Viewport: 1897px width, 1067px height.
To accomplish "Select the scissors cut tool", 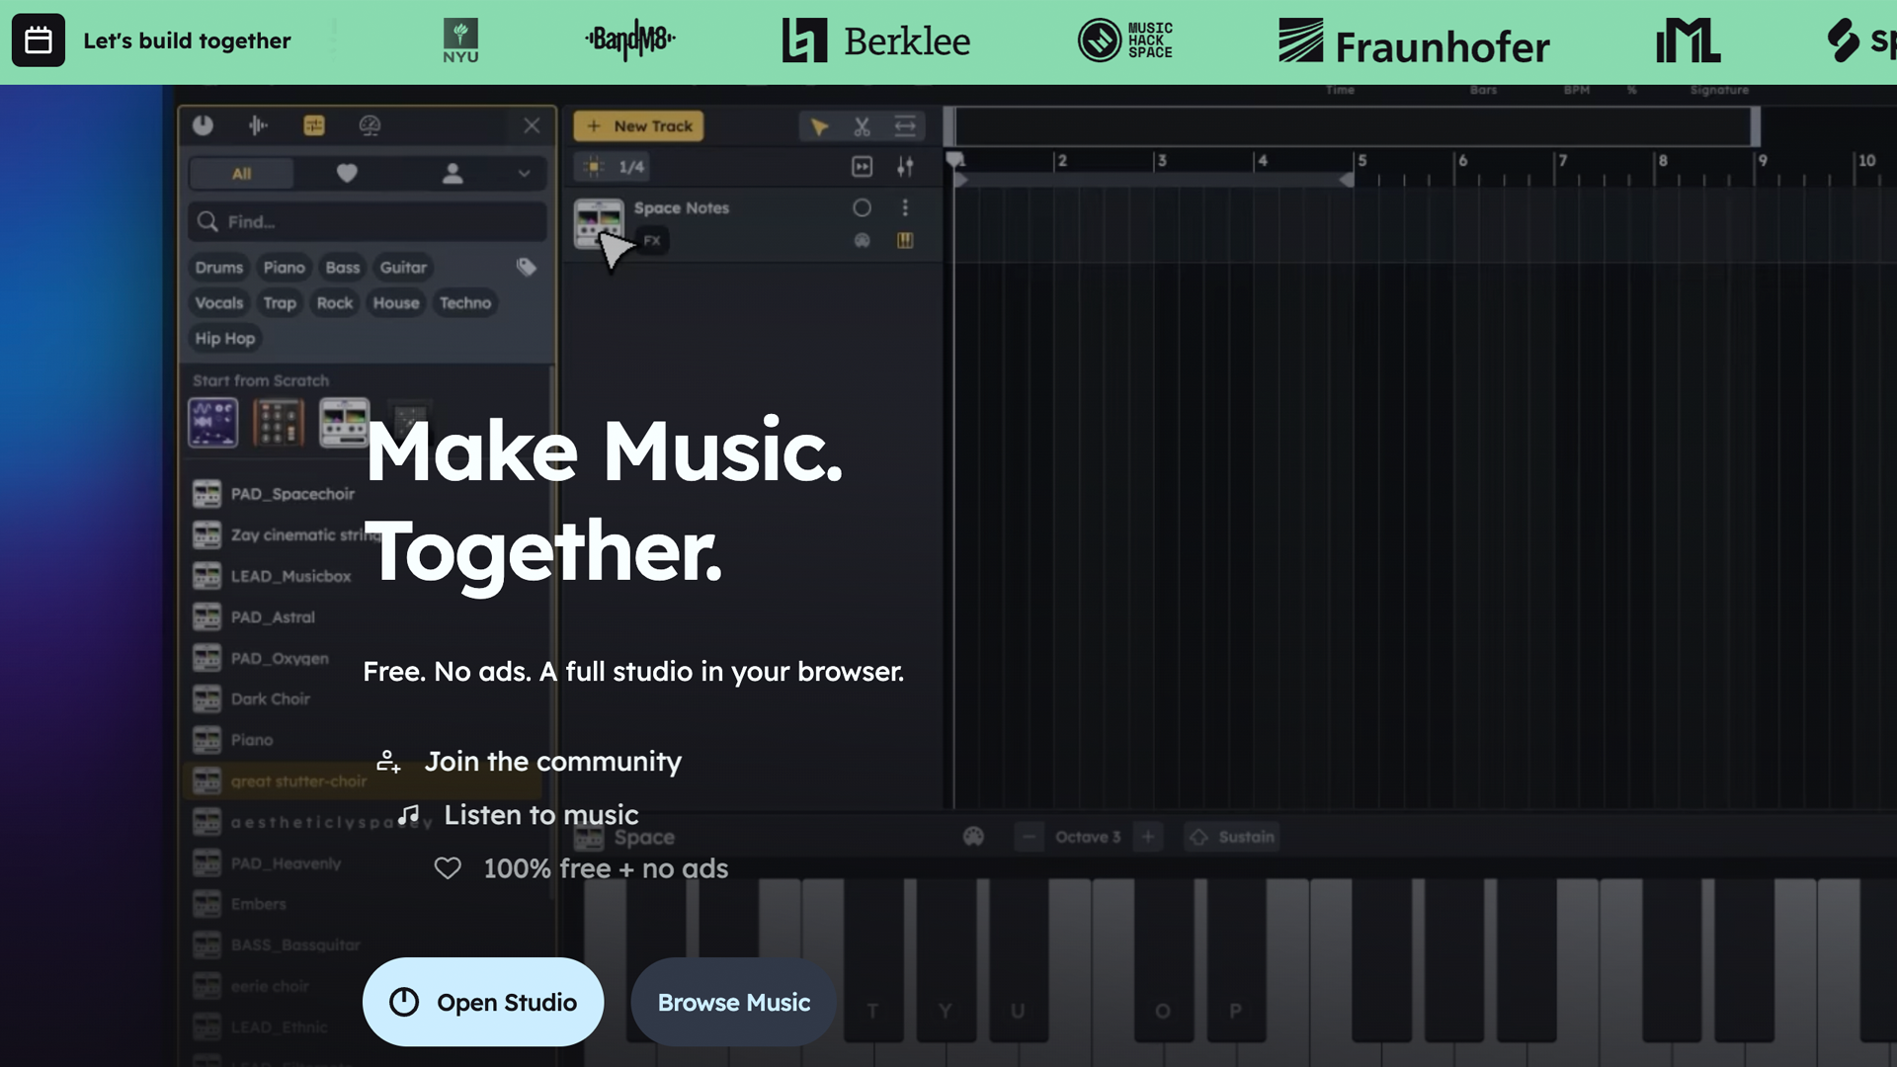I will tap(862, 126).
